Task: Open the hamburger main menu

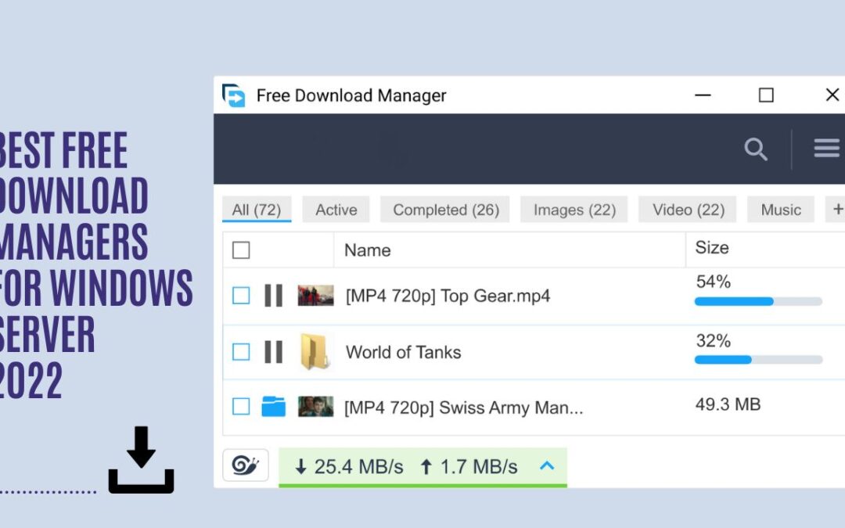Action: [827, 148]
